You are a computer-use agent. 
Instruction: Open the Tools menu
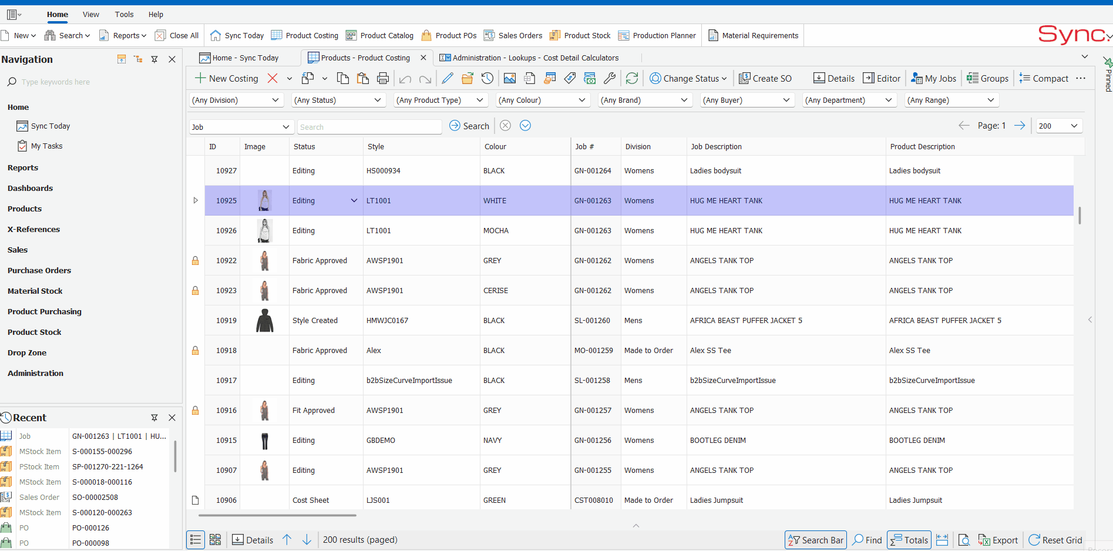124,14
